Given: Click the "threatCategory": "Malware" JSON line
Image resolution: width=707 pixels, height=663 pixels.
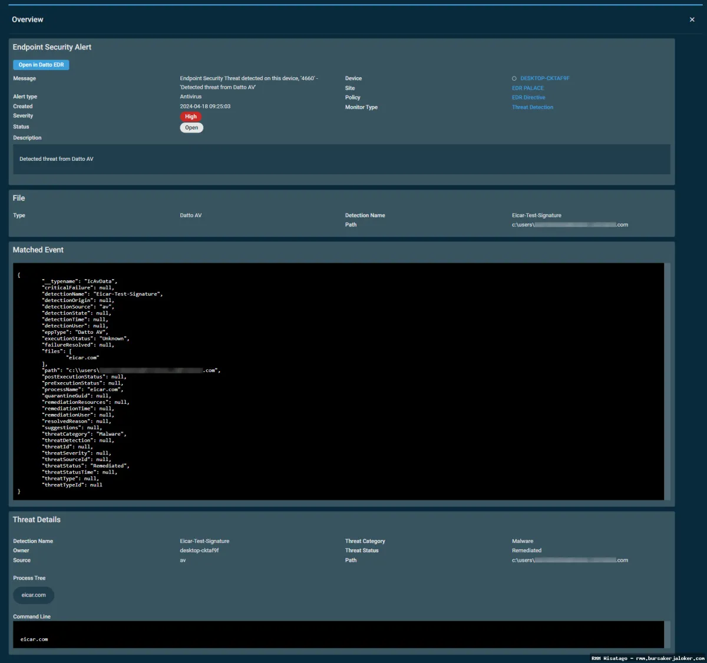Looking at the screenshot, I should [84, 434].
